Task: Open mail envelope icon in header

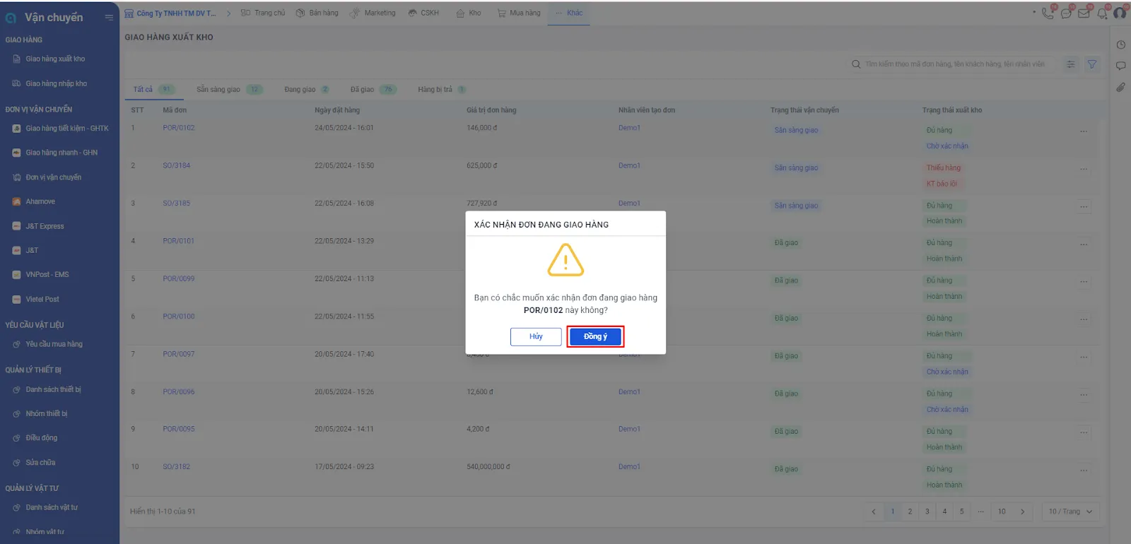Action: point(1084,13)
